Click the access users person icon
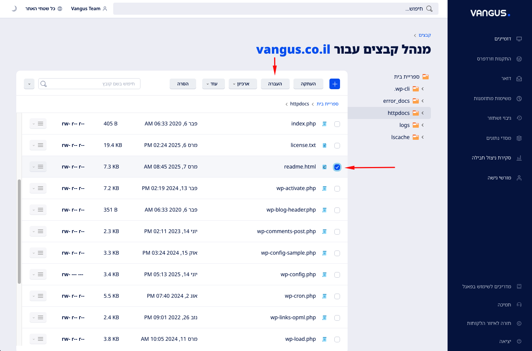Image resolution: width=532 pixels, height=351 pixels. point(519,178)
